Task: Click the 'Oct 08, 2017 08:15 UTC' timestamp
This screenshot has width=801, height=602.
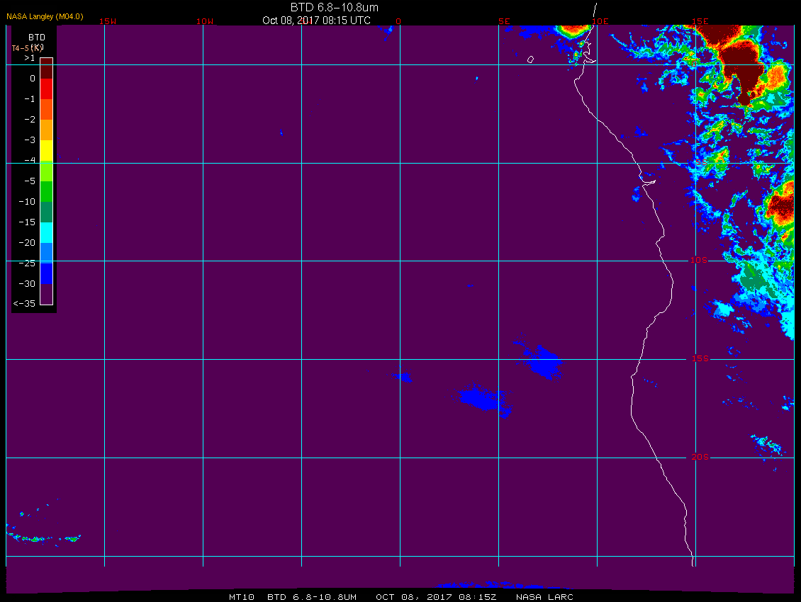Action: (316, 21)
